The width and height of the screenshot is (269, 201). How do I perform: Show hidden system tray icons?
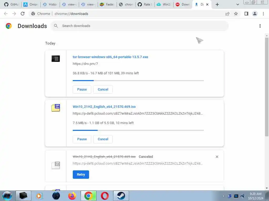coord(223,196)
